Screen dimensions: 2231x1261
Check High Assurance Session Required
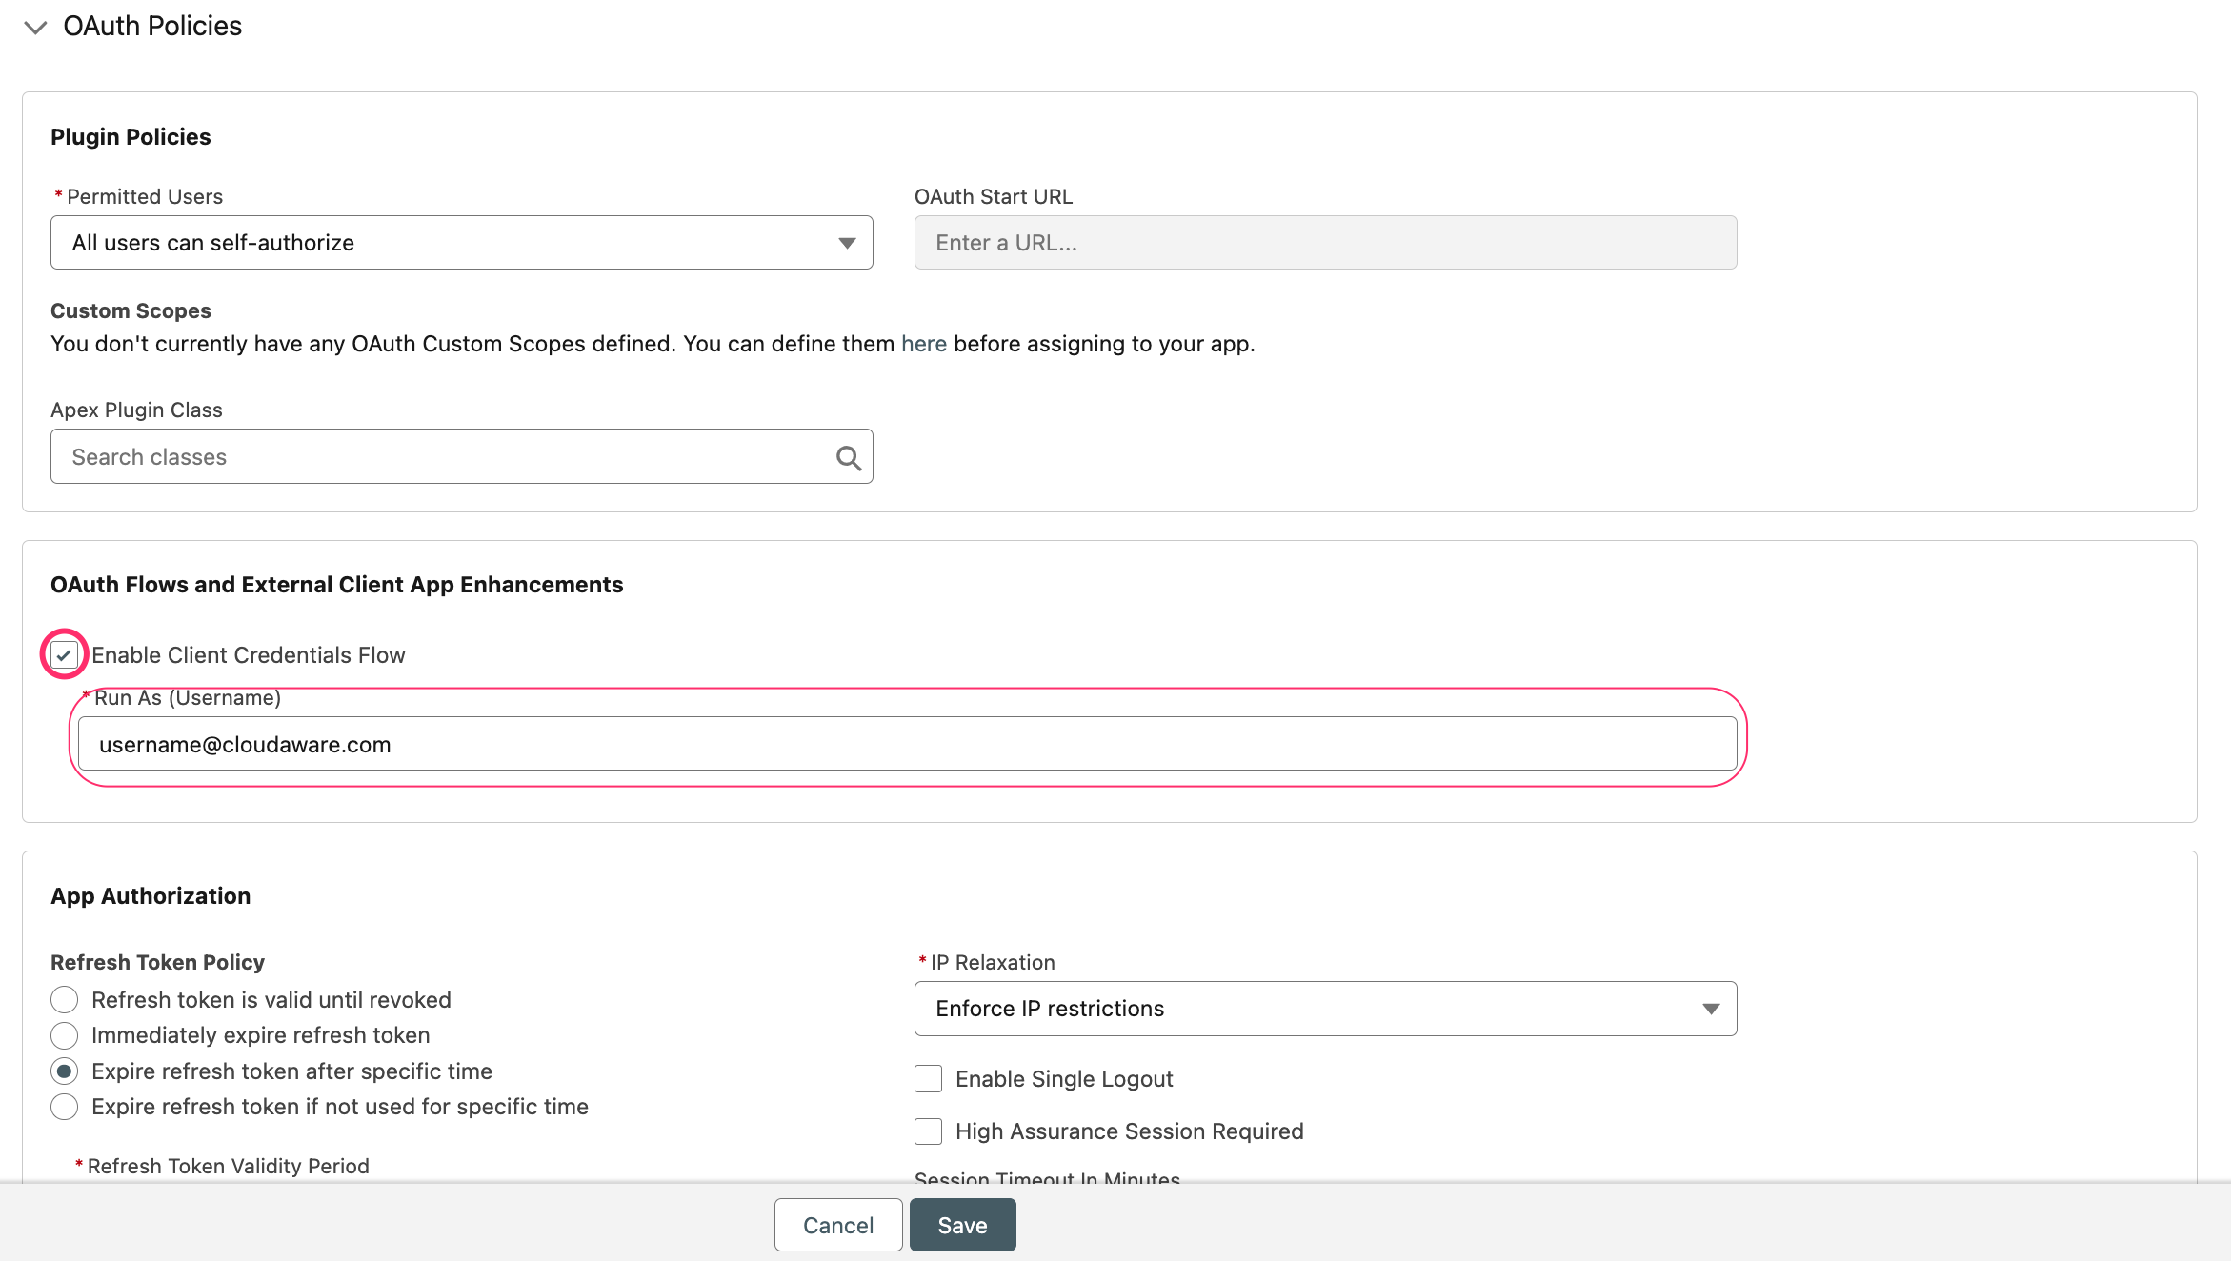pos(927,1131)
